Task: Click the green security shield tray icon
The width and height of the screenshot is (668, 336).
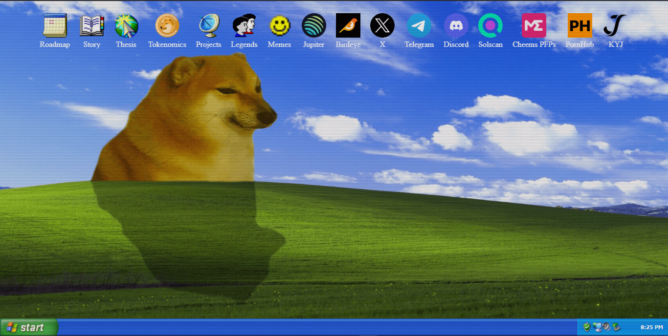Action: [x=587, y=327]
